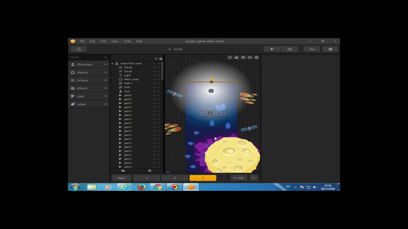Click the World breadcrumb label

point(178,49)
